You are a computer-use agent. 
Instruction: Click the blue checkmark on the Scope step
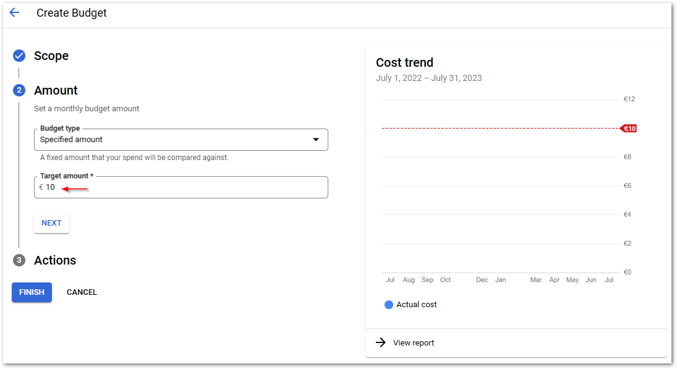19,56
